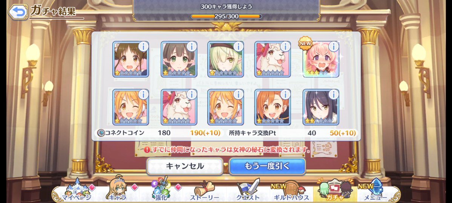
Task: Open info on the top-row alpaca card
Action: point(285,46)
